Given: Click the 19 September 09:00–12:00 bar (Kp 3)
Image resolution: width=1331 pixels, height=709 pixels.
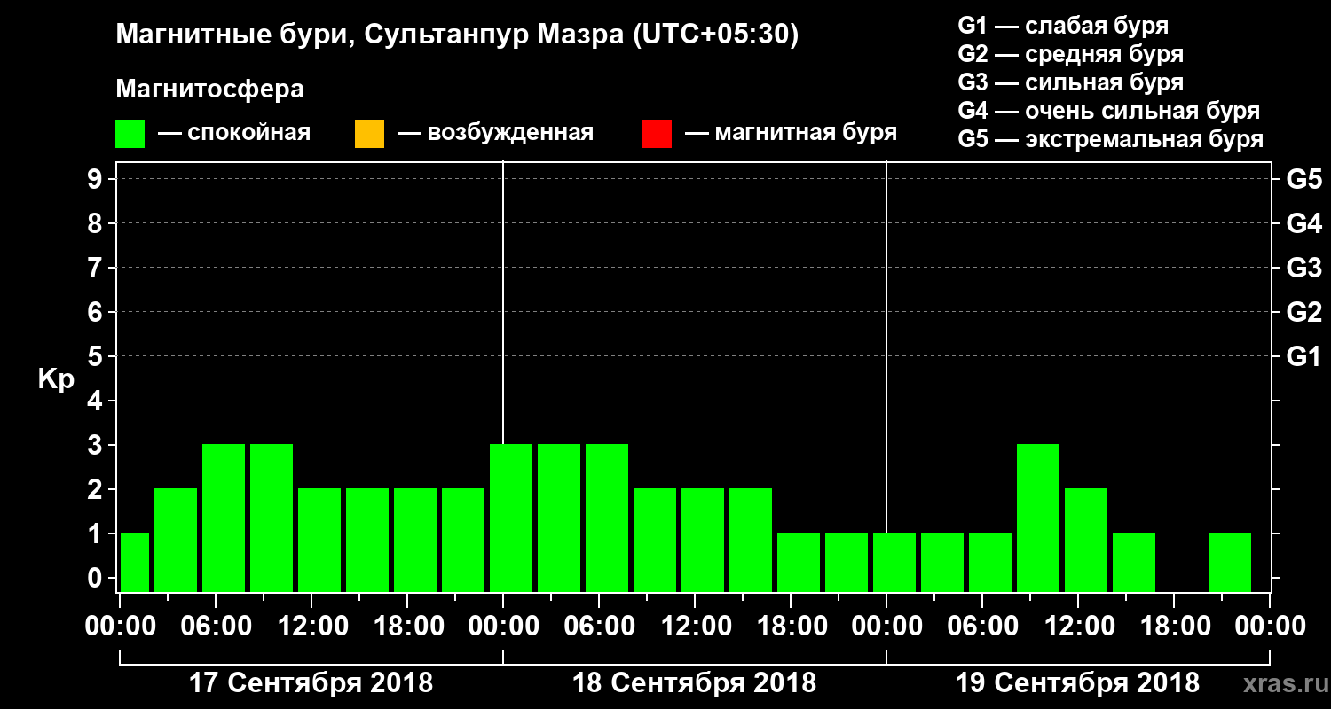Looking at the screenshot, I should 1038,518.
